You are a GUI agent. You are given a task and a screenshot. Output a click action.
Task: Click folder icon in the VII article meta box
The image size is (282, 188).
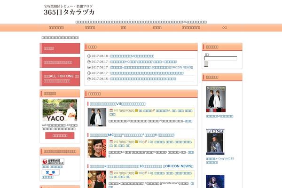(136, 110)
